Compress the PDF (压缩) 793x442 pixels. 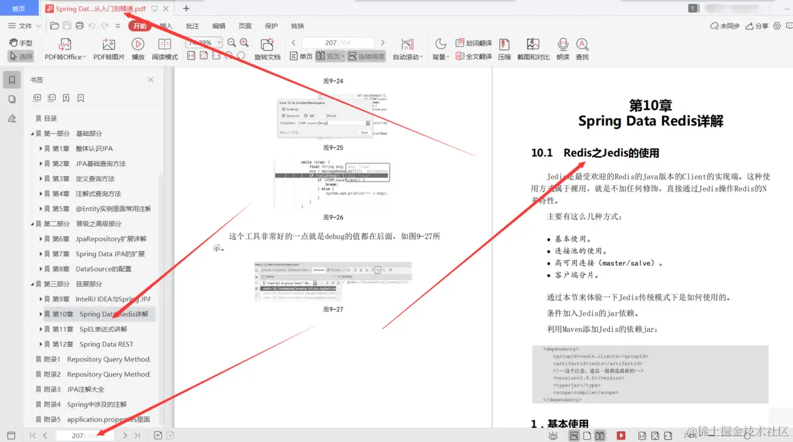[x=505, y=49]
